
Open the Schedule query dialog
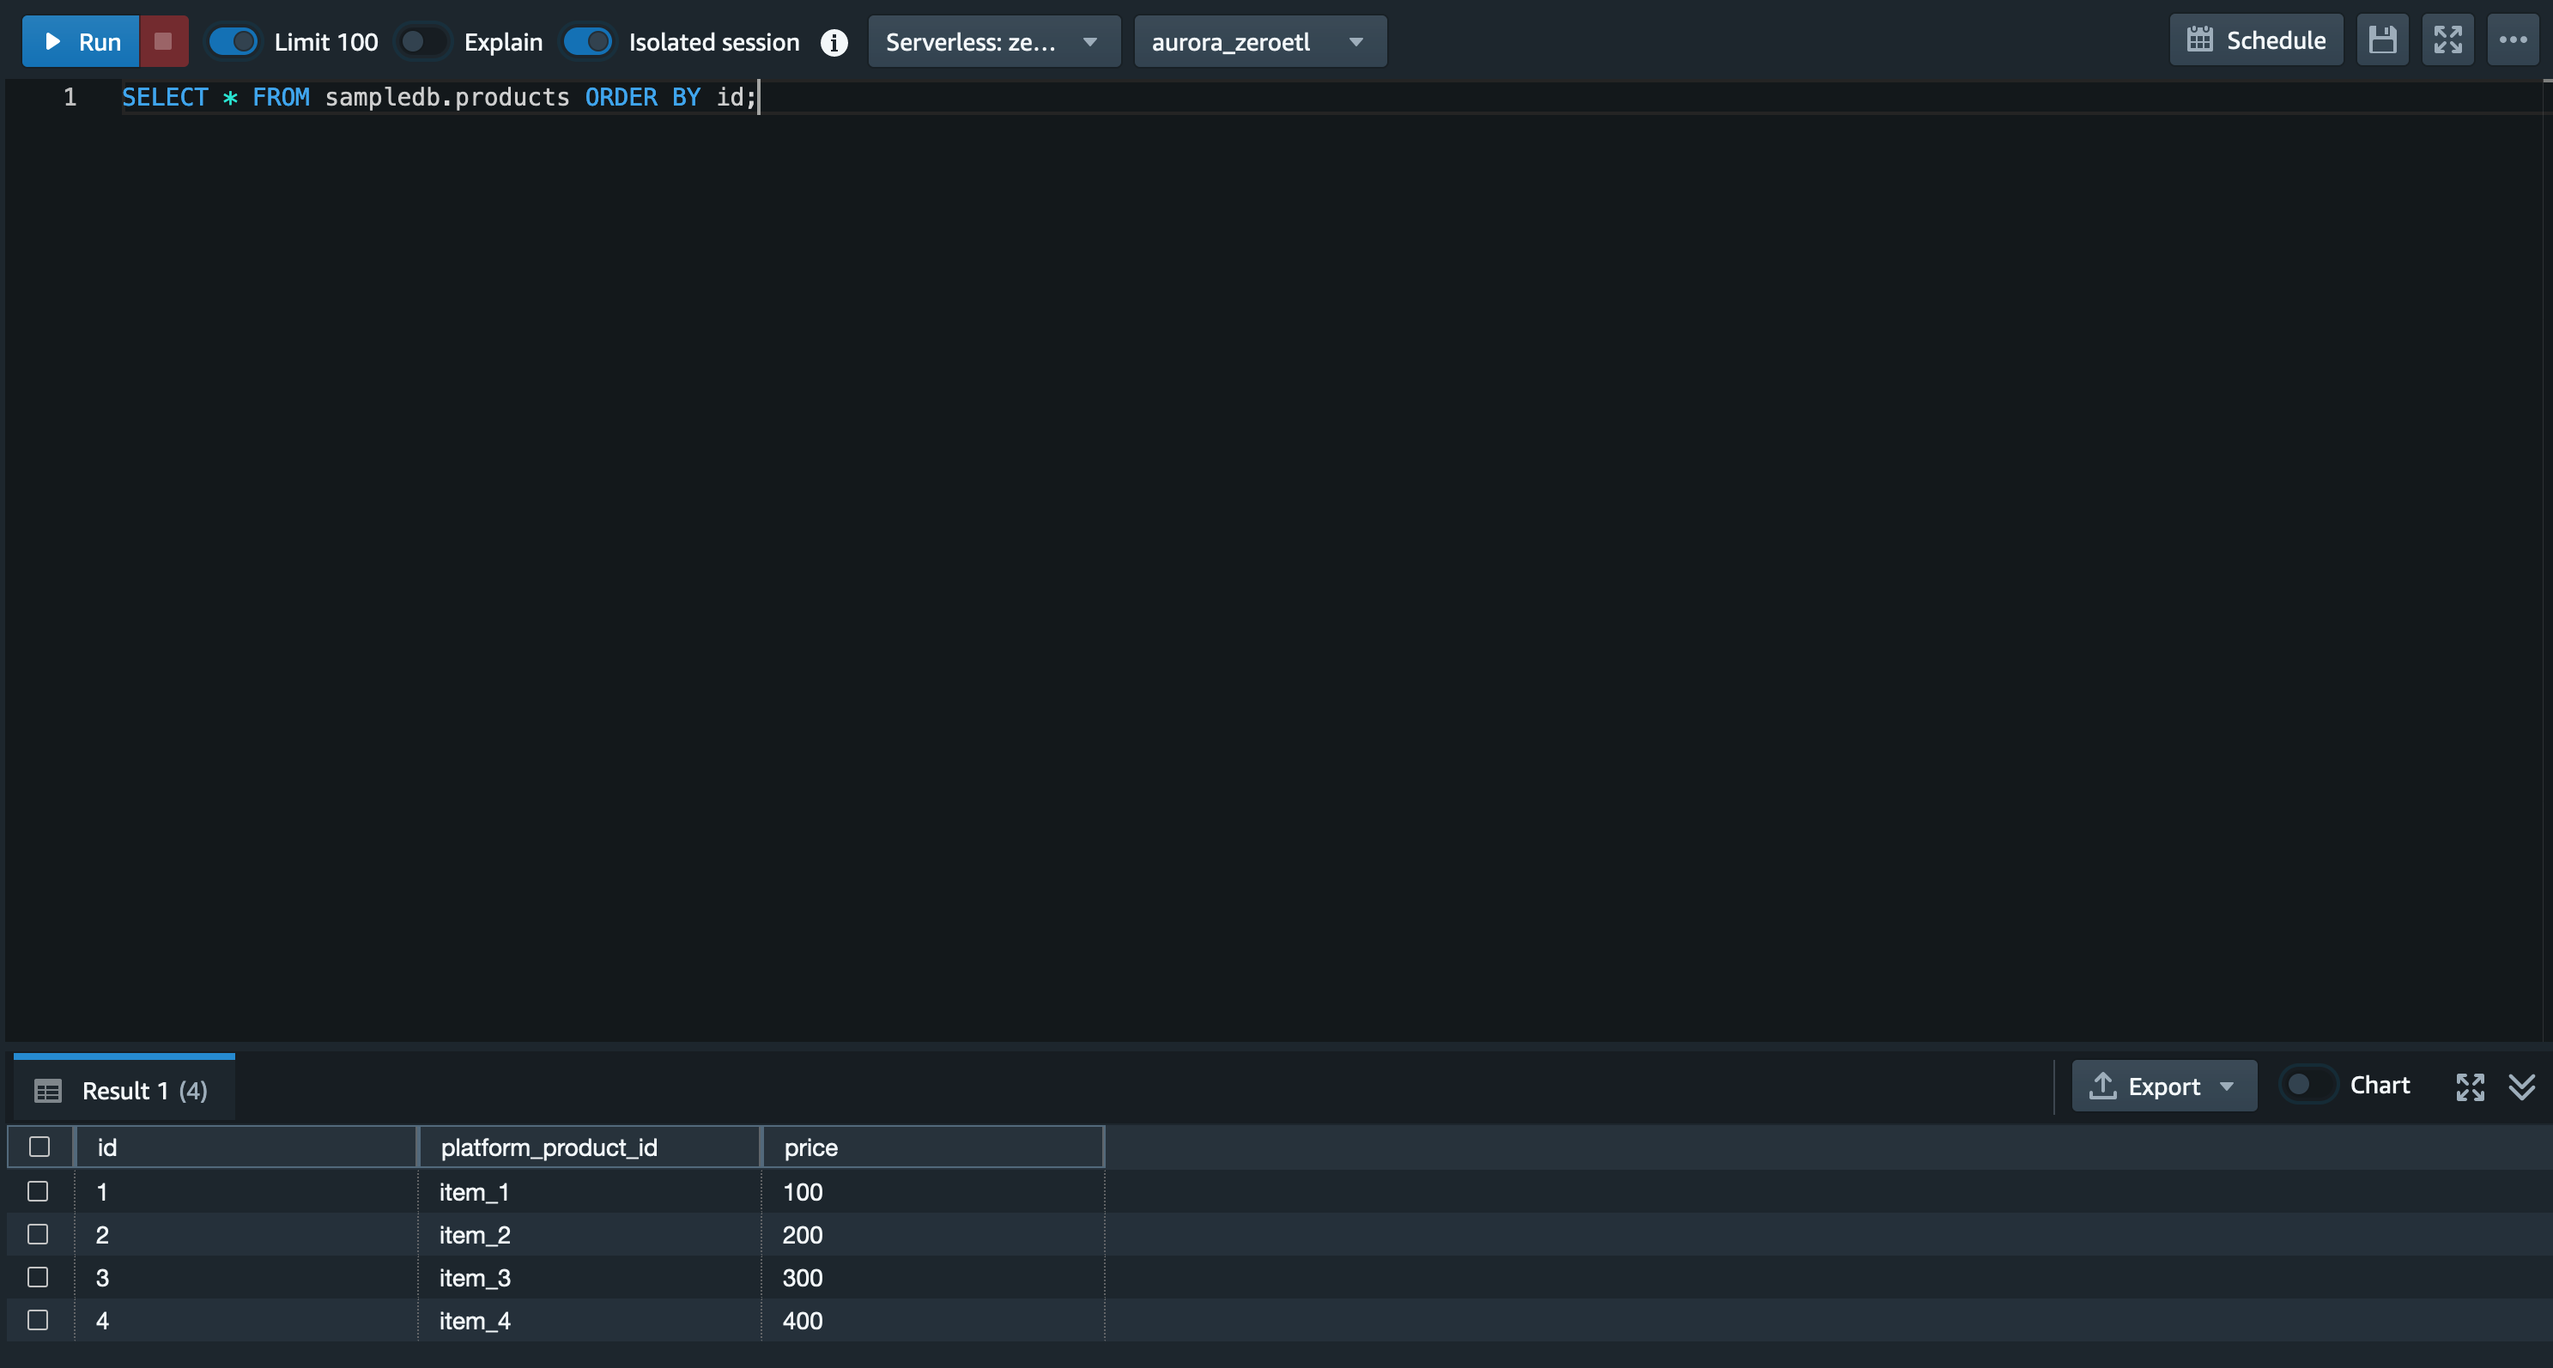click(2256, 40)
